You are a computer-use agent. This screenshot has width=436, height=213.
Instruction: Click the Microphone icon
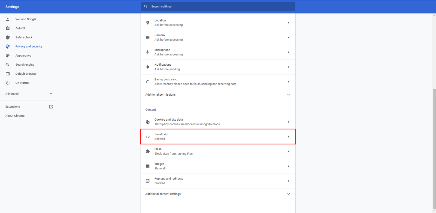pos(147,52)
